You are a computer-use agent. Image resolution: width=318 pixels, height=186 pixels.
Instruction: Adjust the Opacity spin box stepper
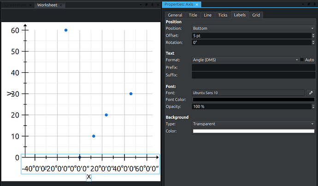point(313,106)
